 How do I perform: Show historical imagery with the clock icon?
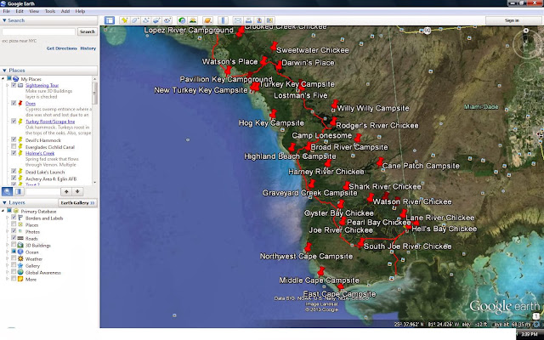click(x=182, y=20)
